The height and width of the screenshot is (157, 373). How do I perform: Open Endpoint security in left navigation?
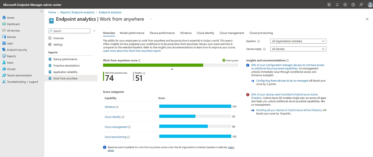(17, 50)
